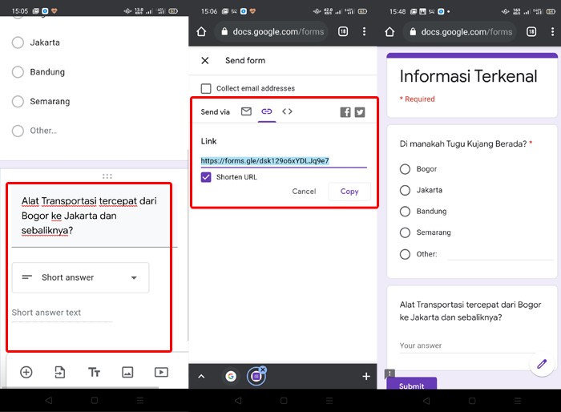Click the Cancel button in Send form
This screenshot has width=561, height=412.
pyautogui.click(x=304, y=192)
